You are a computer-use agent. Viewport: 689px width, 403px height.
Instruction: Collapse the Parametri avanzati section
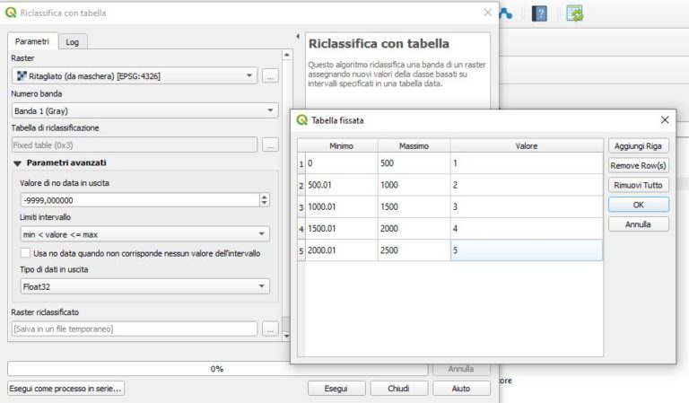(18, 163)
